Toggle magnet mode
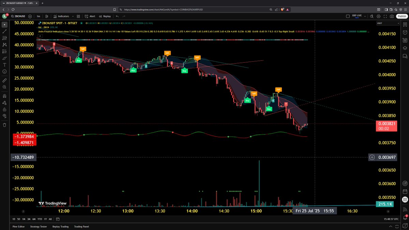Screen dimensions: 409x230 [x=4, y=96]
